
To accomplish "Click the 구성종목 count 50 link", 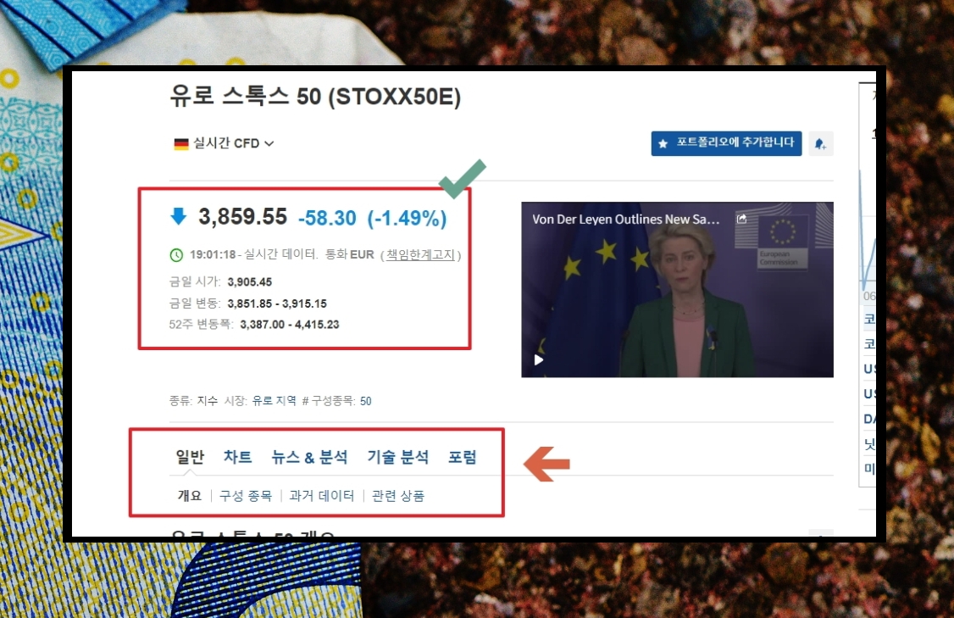I will (x=366, y=401).
